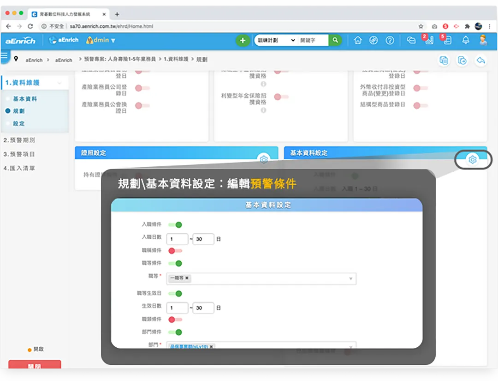Toggle the 職等生效日 switch
This screenshot has width=498, height=381.
tap(175, 294)
